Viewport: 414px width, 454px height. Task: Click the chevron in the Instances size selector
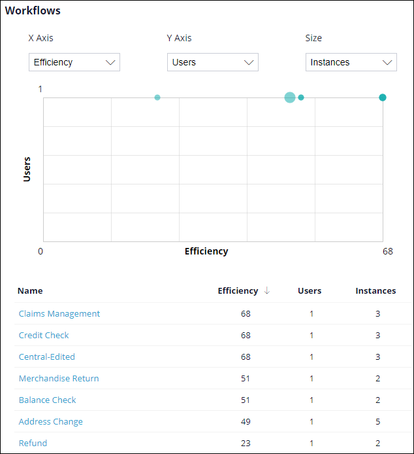coord(387,62)
